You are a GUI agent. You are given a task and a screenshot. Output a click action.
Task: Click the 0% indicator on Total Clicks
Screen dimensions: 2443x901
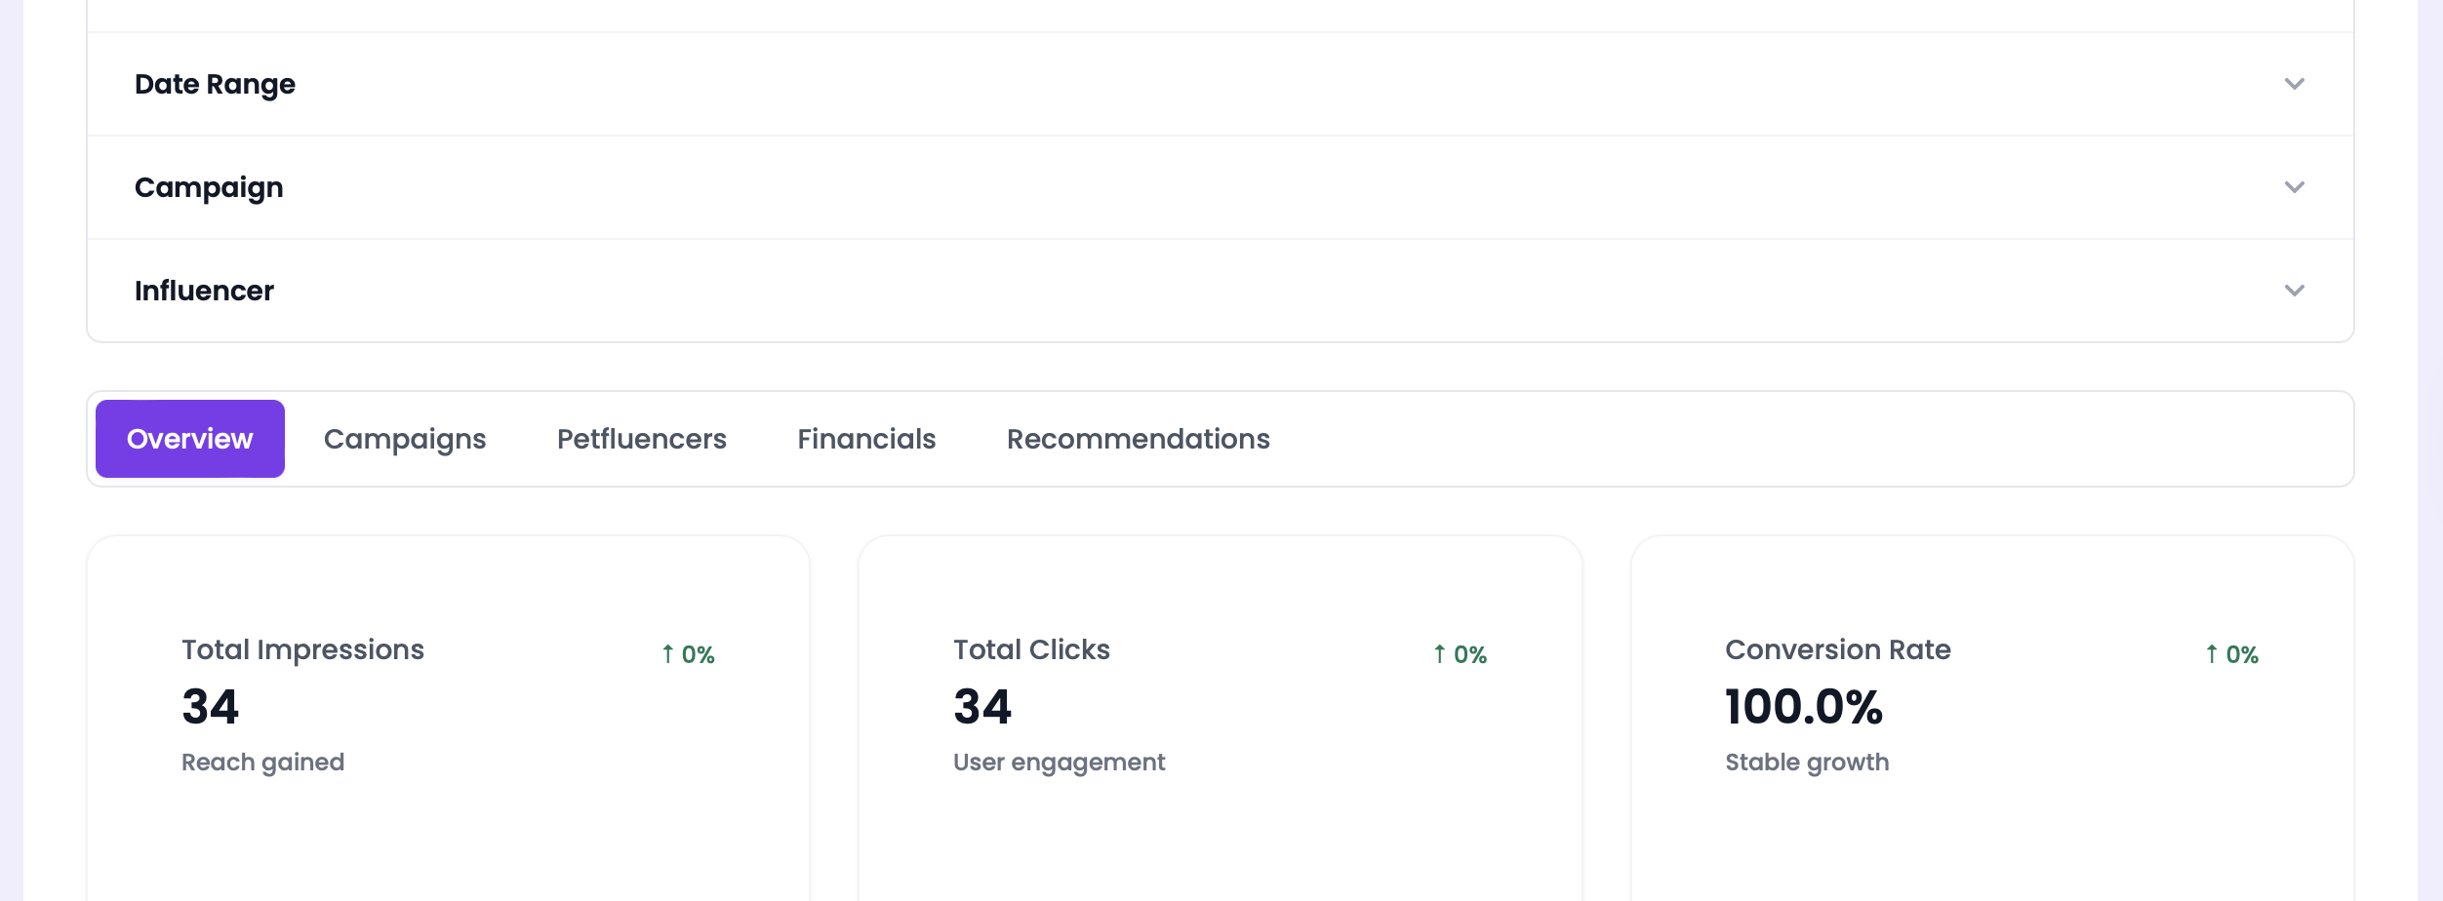point(1459,653)
